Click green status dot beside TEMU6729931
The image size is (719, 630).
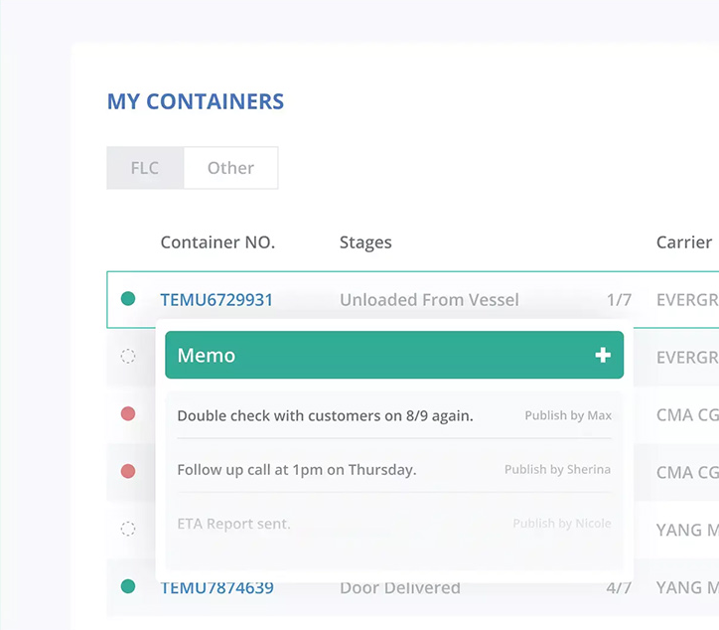[x=128, y=299]
